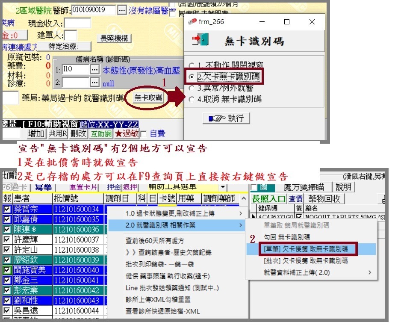Click the star icon on 過敏 button

coord(118,133)
